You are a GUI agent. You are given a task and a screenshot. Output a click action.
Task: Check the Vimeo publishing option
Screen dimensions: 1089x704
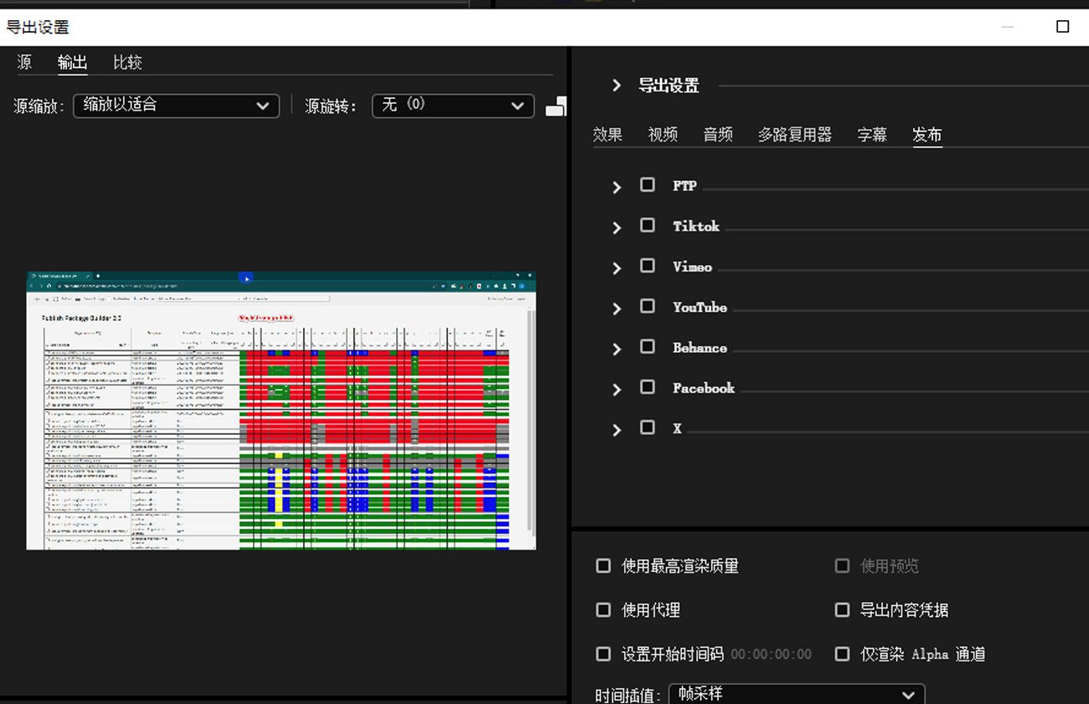(x=648, y=265)
